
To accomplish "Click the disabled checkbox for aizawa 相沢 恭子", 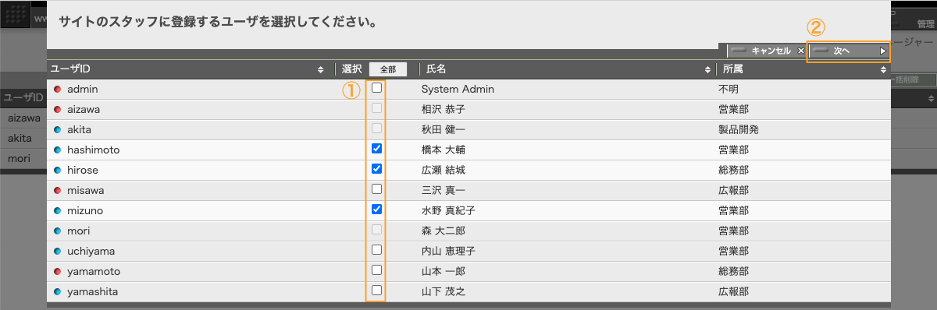I will point(377,107).
